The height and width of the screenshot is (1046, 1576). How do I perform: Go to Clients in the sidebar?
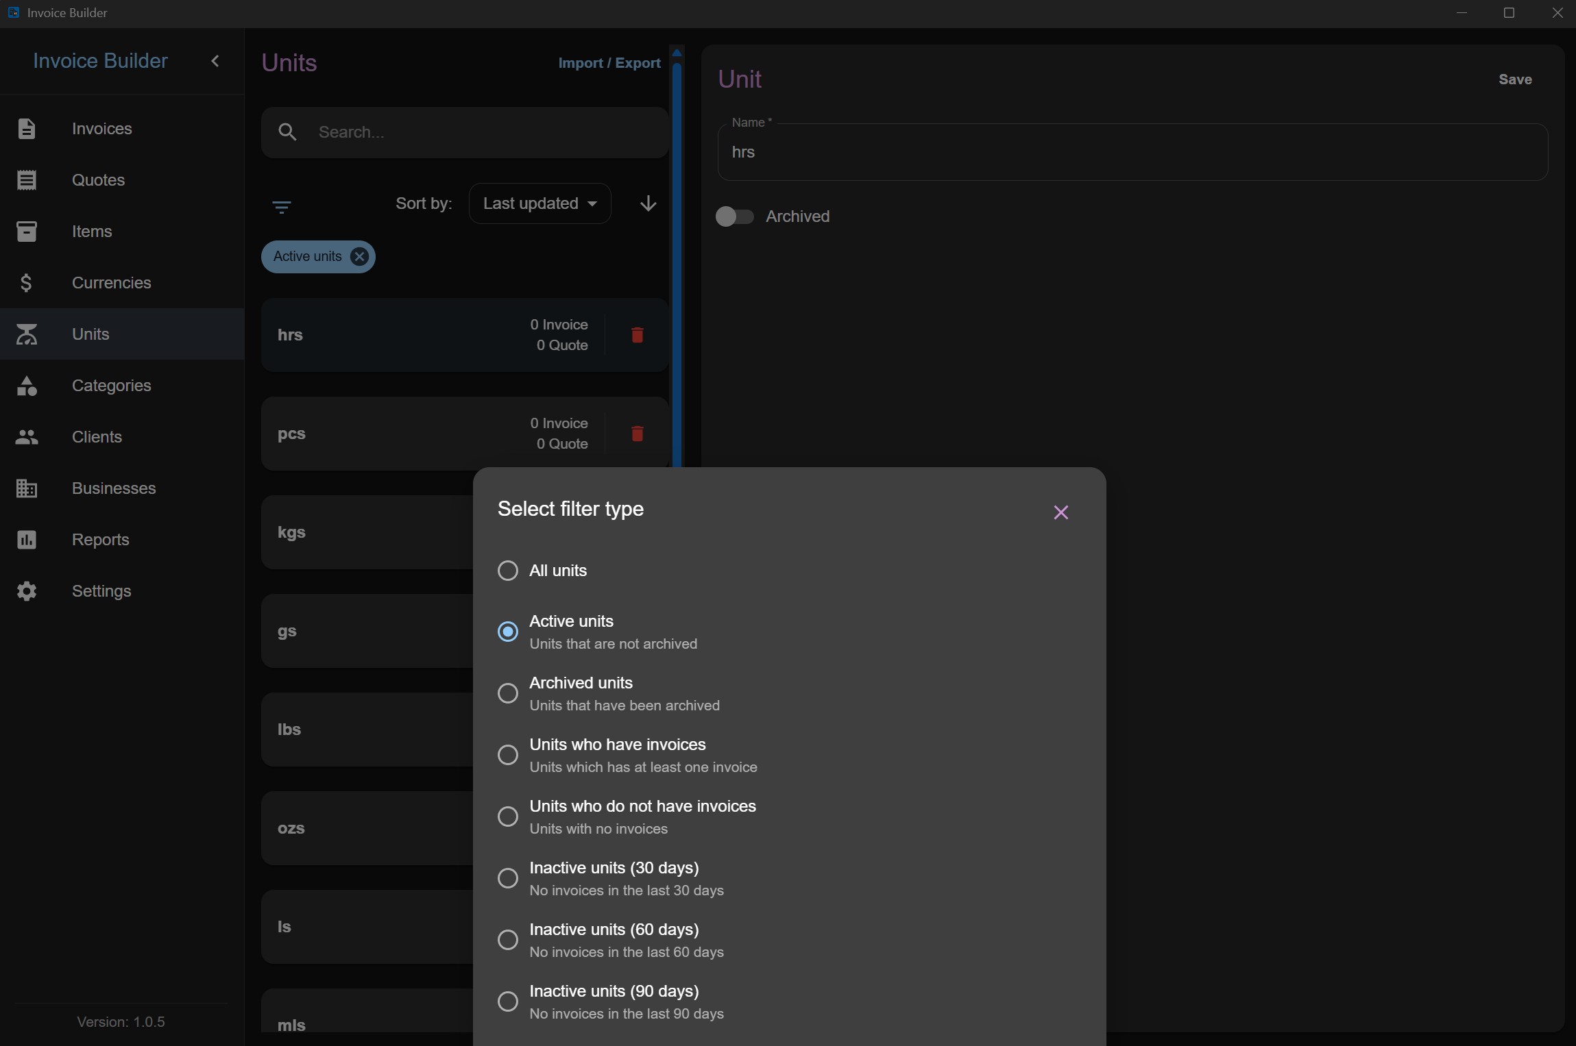122,436
